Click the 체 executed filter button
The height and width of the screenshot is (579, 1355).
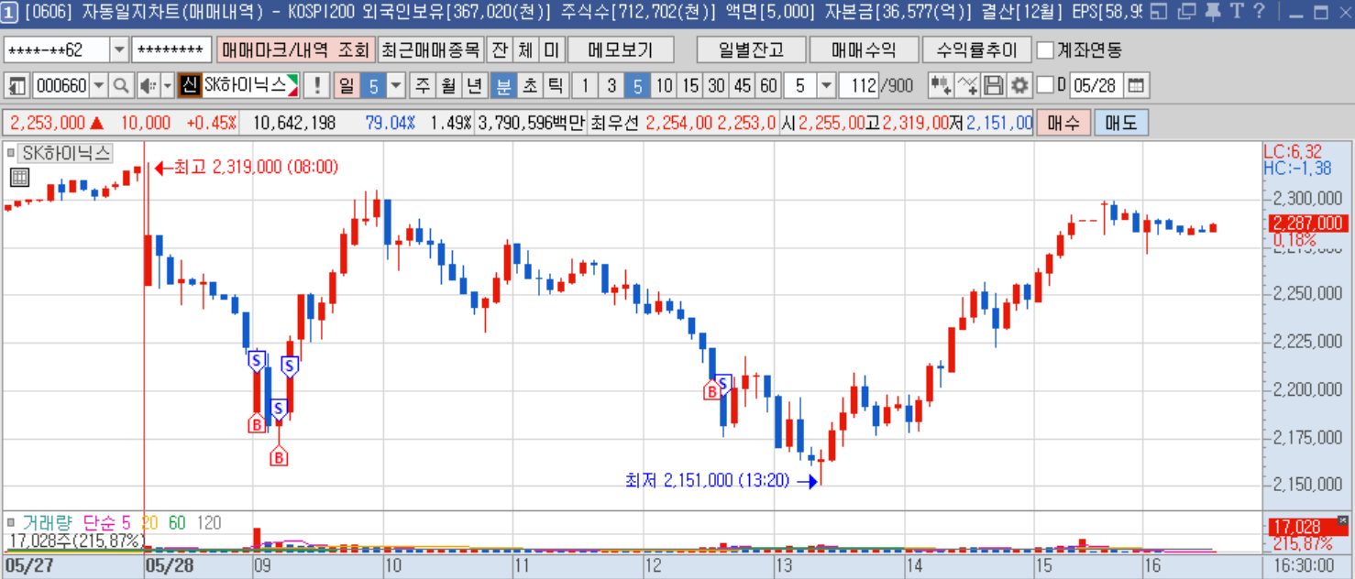click(x=525, y=49)
